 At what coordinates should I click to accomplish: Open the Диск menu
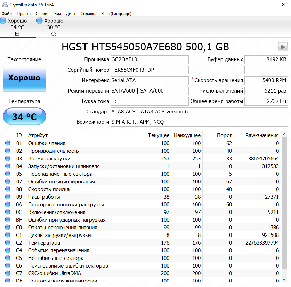71,14
